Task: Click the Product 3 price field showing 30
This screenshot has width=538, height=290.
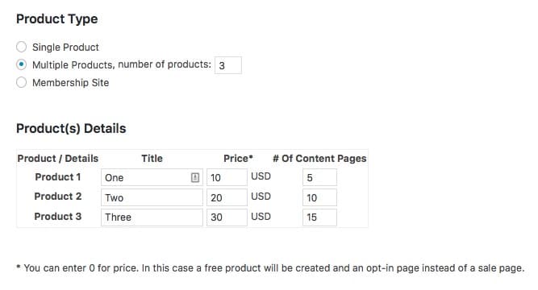Action: point(227,217)
